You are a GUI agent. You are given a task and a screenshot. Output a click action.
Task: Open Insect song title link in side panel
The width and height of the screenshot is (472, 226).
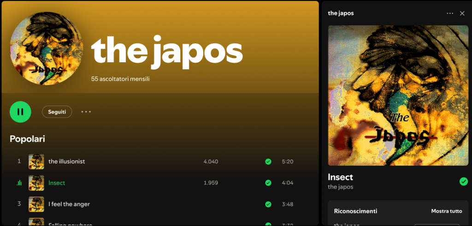340,177
